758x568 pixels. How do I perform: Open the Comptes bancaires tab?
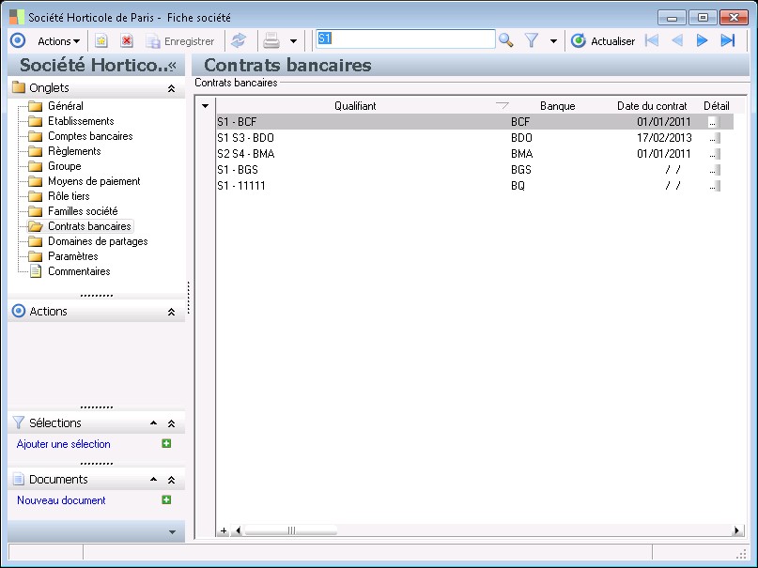click(x=90, y=136)
